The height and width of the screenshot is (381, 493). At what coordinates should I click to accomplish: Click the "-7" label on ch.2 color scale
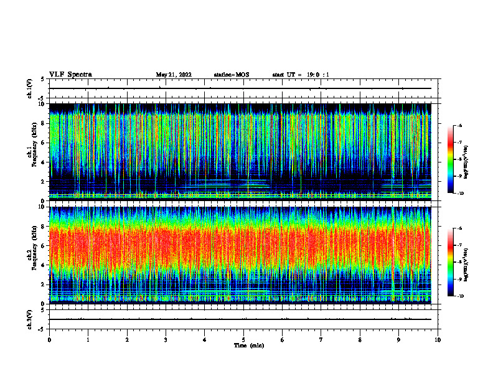[459, 245]
